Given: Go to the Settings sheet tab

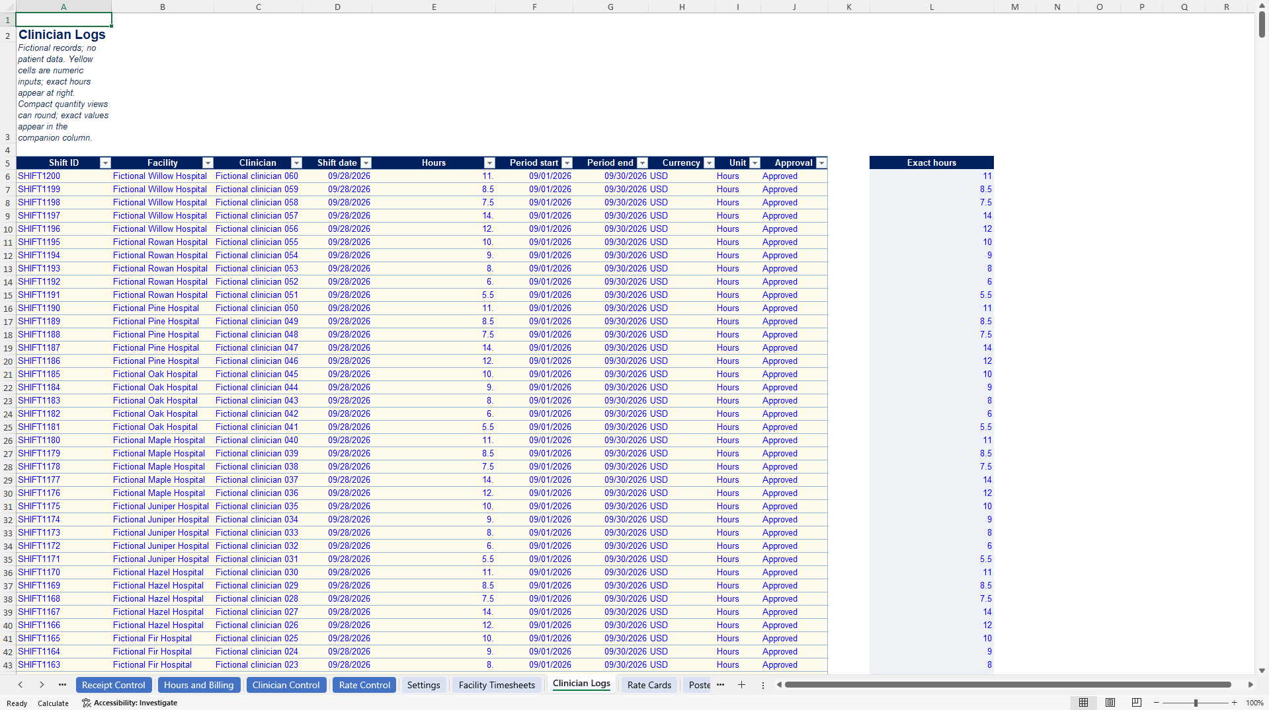Looking at the screenshot, I should pos(424,685).
